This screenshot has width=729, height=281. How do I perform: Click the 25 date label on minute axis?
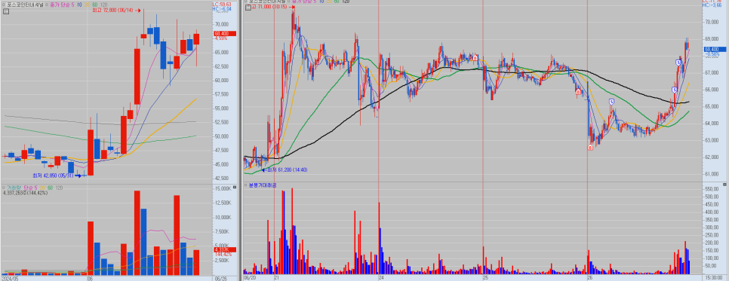tap(485, 278)
